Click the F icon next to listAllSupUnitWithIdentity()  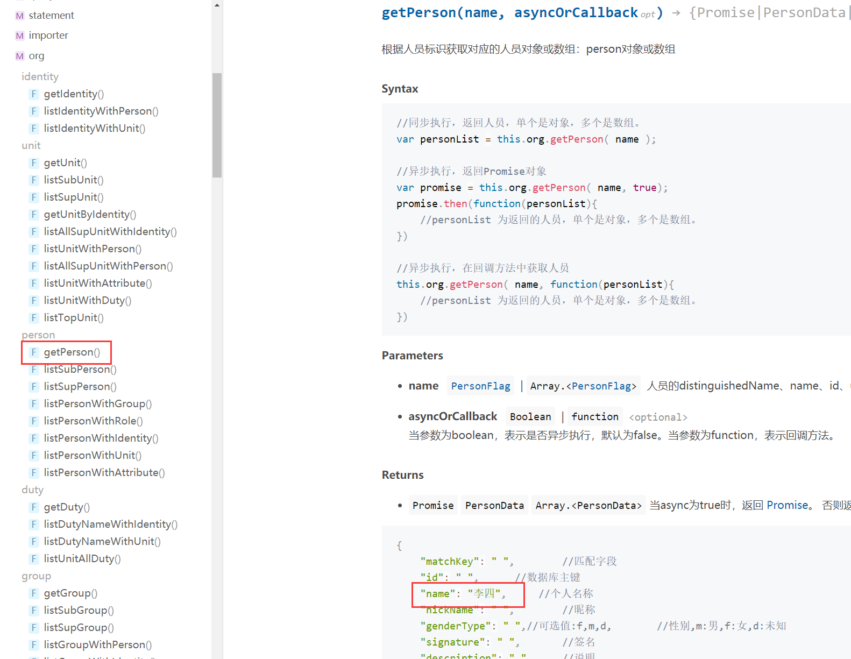pyautogui.click(x=34, y=231)
